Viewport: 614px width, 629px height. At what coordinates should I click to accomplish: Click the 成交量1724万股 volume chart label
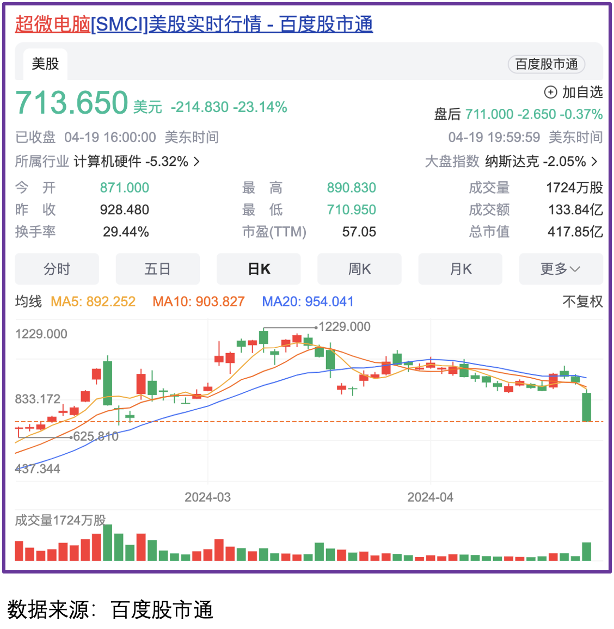60,520
